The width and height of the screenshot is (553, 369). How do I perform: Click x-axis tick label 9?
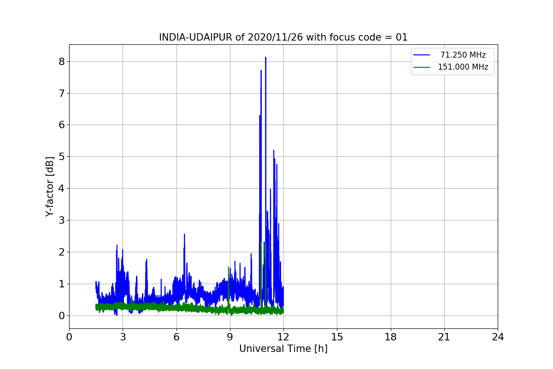click(230, 337)
